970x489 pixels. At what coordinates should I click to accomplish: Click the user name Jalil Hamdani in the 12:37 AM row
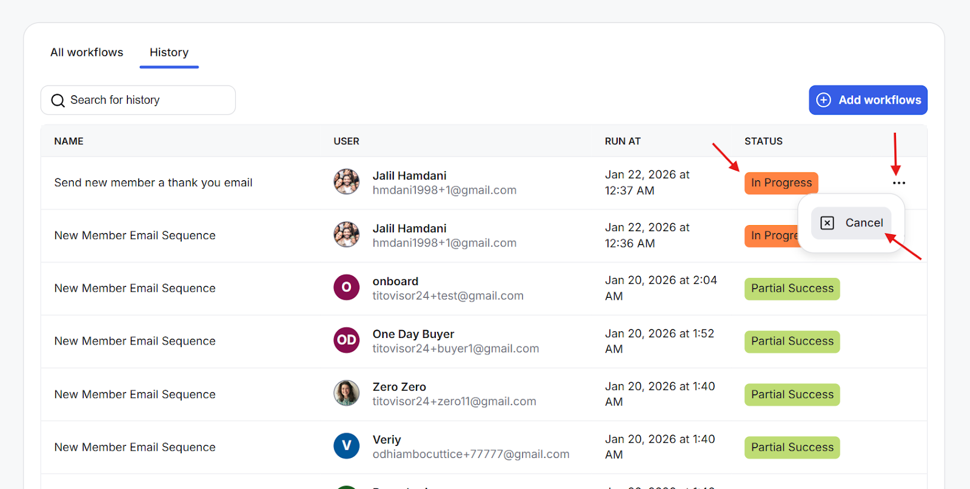pyautogui.click(x=409, y=175)
